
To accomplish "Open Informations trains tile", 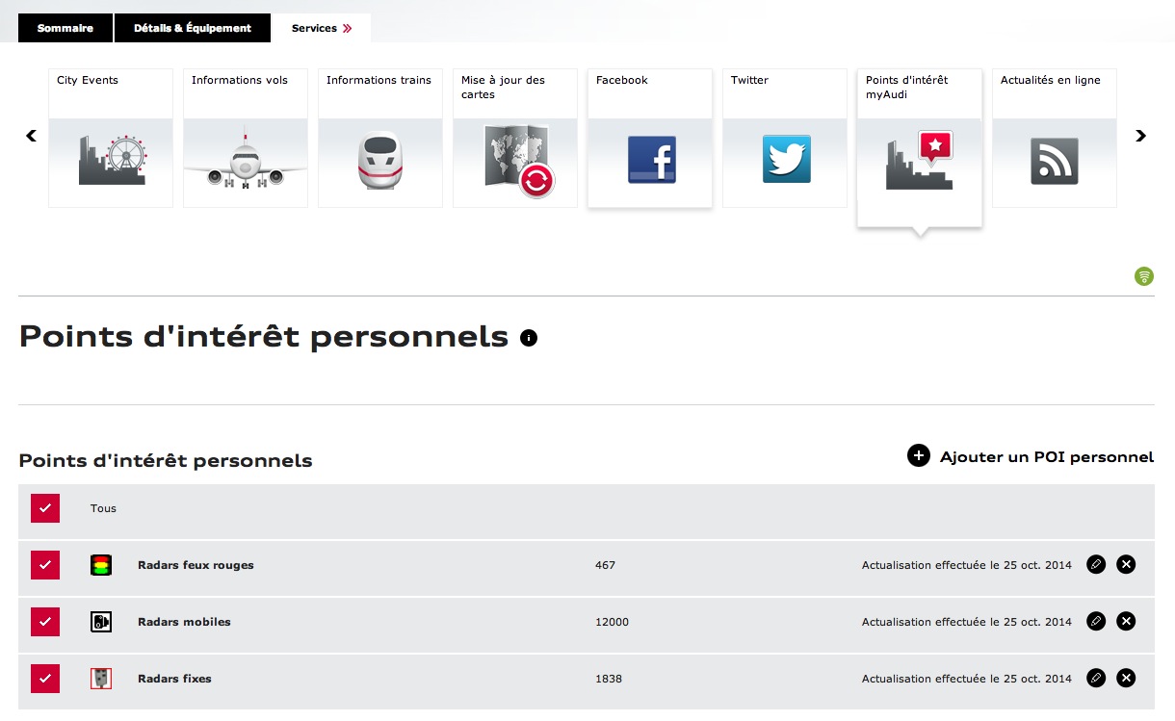I will [380, 138].
